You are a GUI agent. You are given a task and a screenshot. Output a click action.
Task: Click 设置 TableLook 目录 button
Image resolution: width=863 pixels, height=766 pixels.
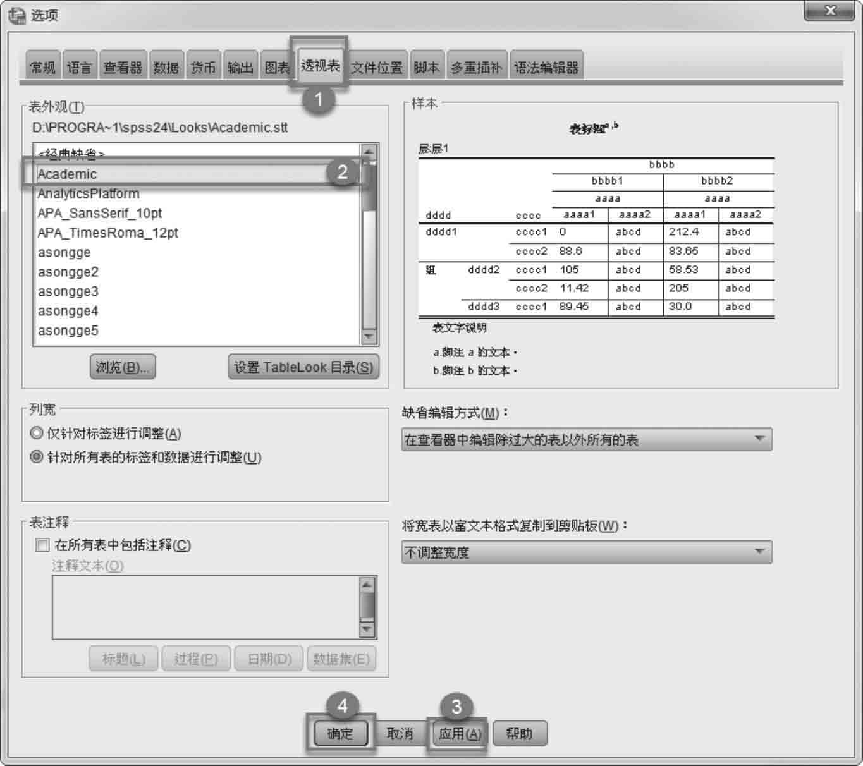tap(303, 367)
